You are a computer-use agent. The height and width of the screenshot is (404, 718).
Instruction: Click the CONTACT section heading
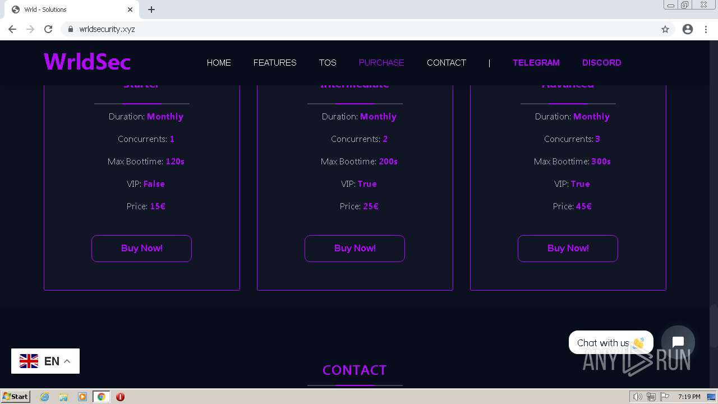[x=355, y=370]
